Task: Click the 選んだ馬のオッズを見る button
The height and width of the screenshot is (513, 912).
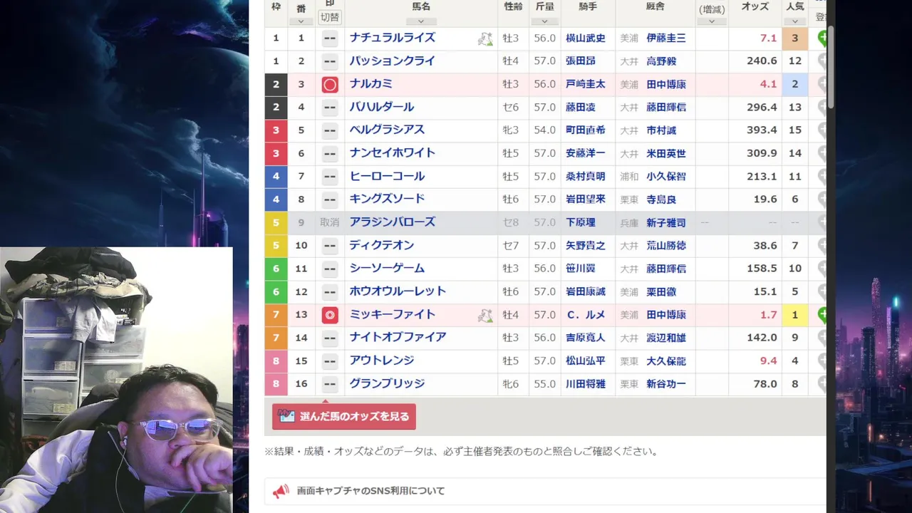Action: point(344,417)
